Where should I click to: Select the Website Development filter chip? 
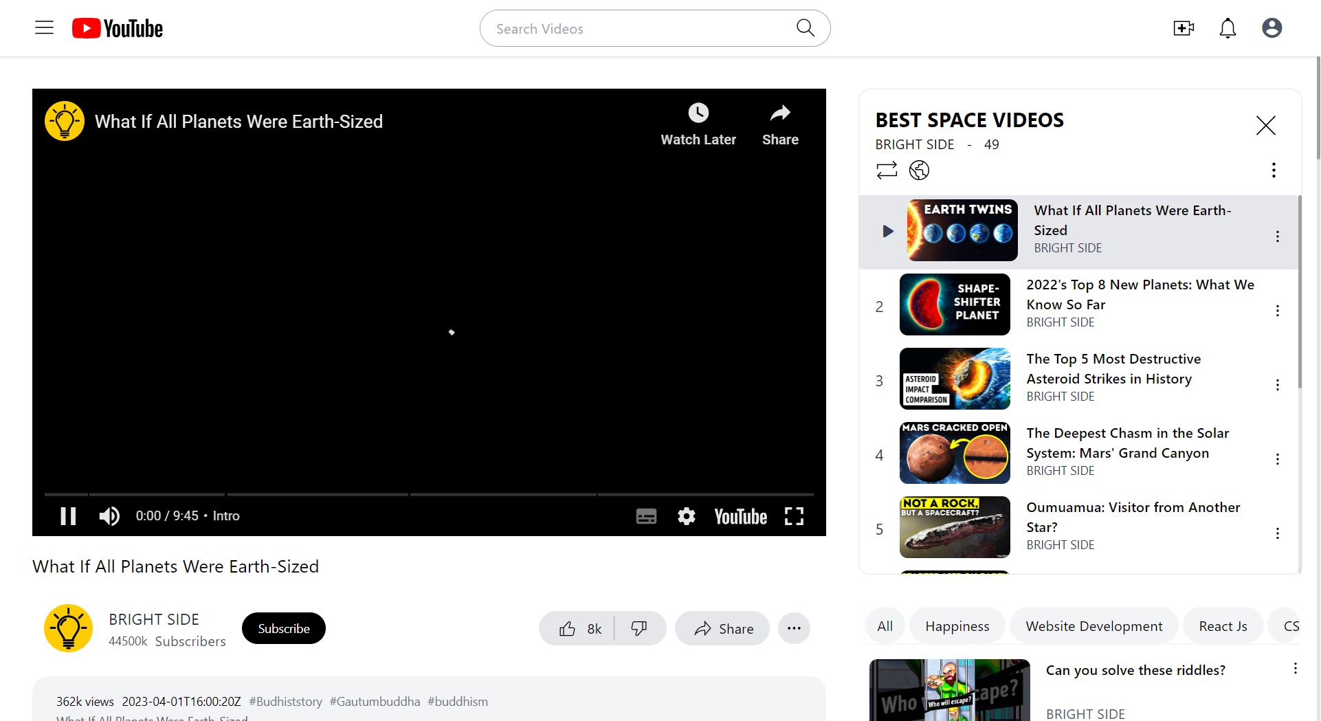pos(1094,626)
